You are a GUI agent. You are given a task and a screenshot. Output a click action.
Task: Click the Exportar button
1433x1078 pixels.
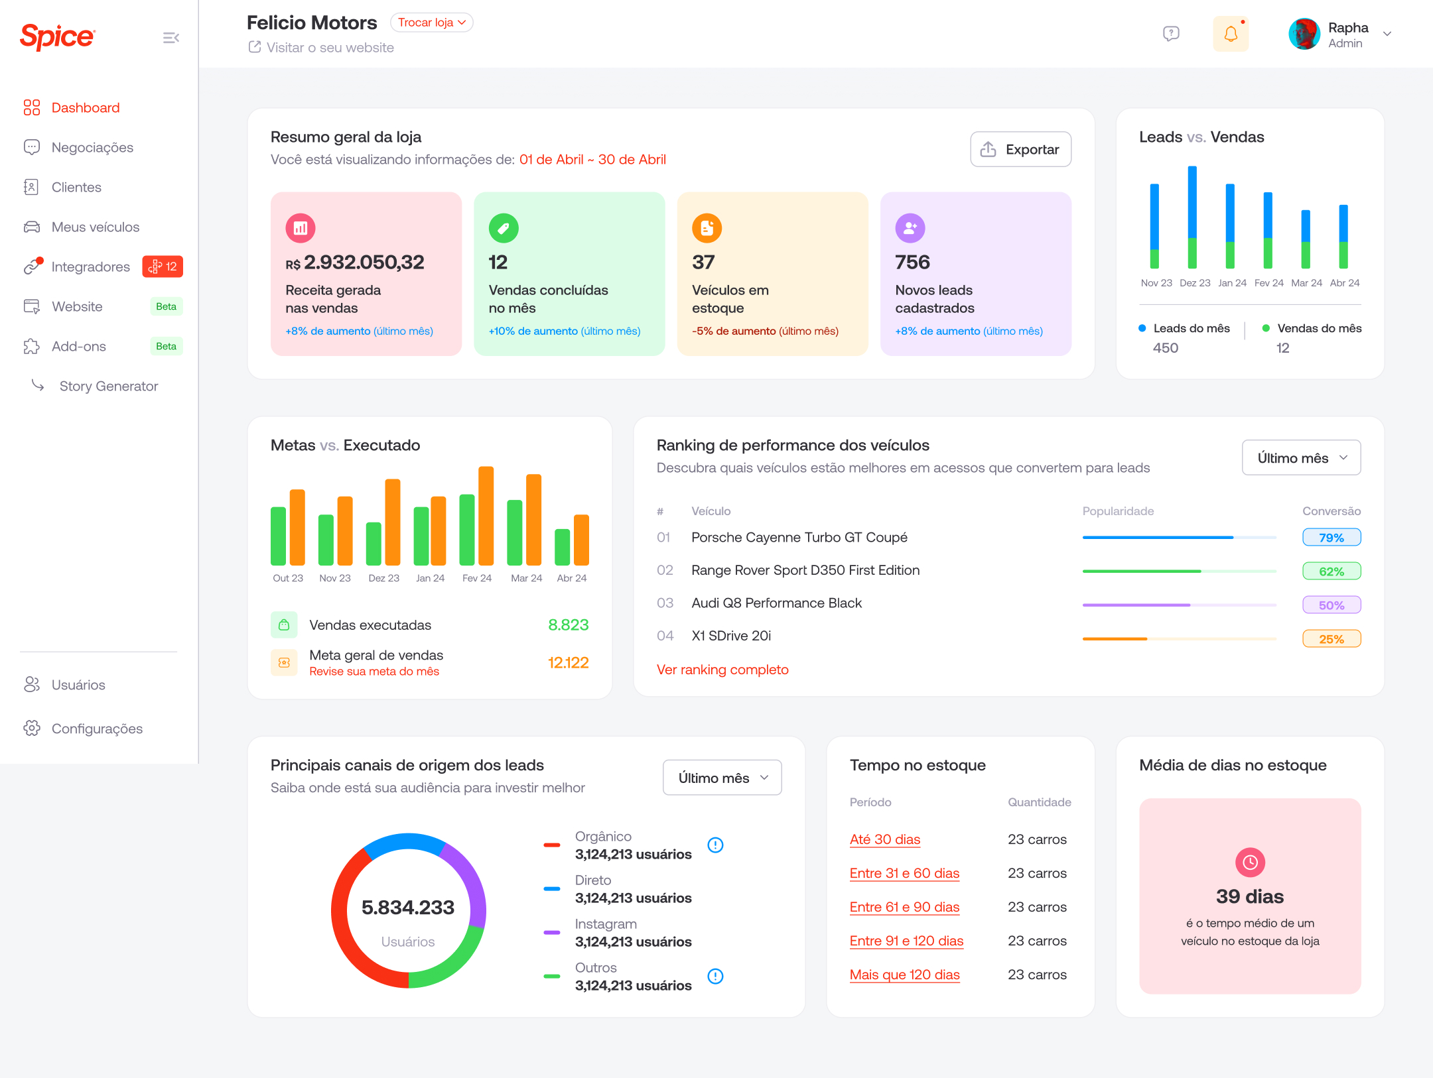click(1020, 149)
